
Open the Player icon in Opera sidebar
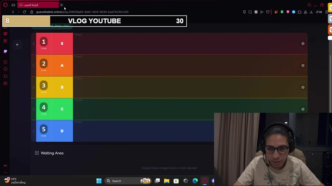5,62
